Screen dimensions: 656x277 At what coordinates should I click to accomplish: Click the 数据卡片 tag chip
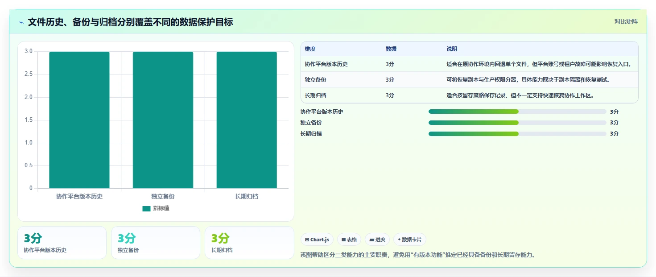click(x=410, y=240)
